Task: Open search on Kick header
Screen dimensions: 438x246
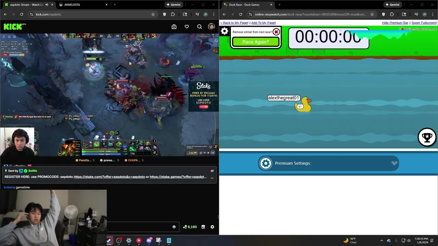Action: [199, 27]
